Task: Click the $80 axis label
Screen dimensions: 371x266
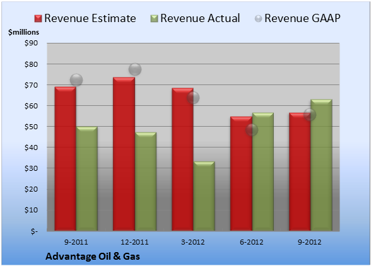Action: (31, 64)
